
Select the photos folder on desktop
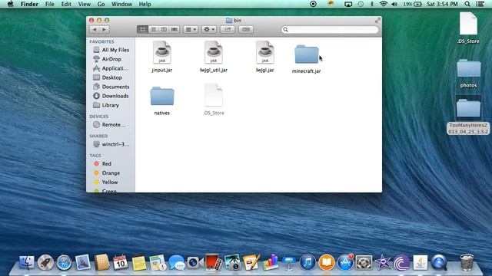tap(468, 74)
